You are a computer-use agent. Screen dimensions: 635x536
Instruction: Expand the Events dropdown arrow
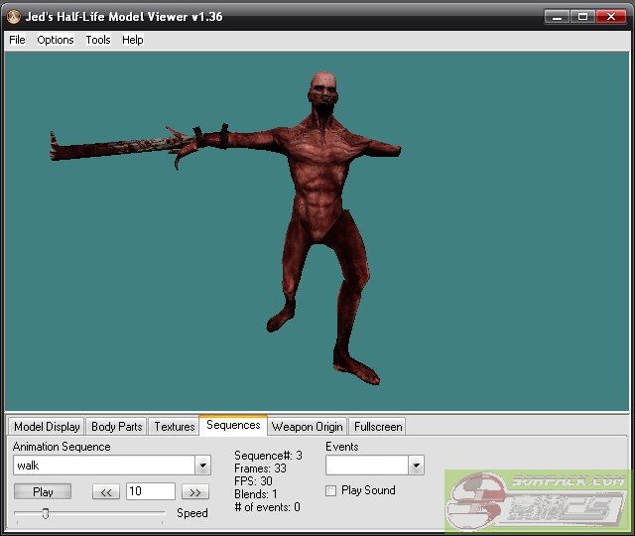pos(416,466)
